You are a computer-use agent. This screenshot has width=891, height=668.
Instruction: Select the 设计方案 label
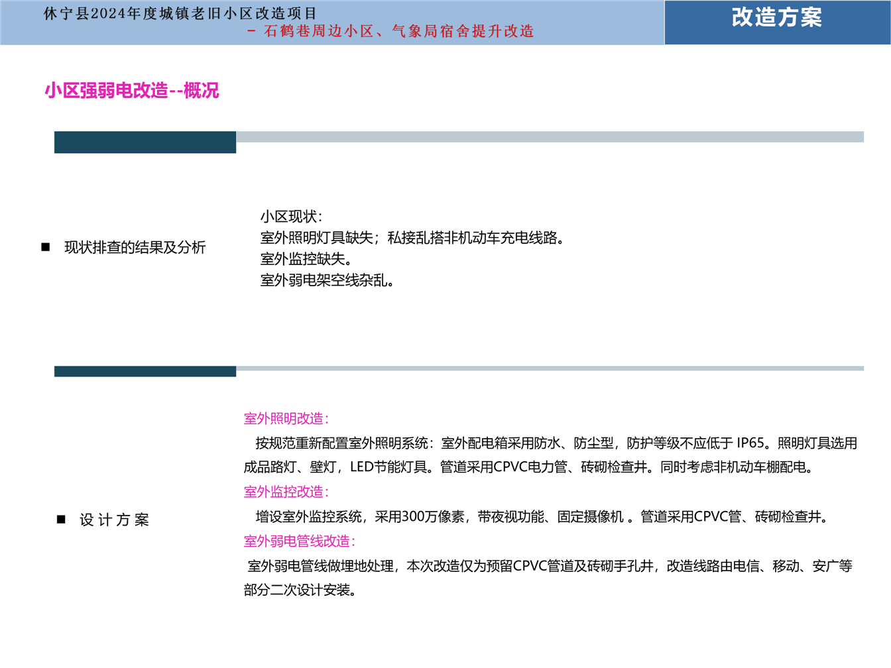114,520
